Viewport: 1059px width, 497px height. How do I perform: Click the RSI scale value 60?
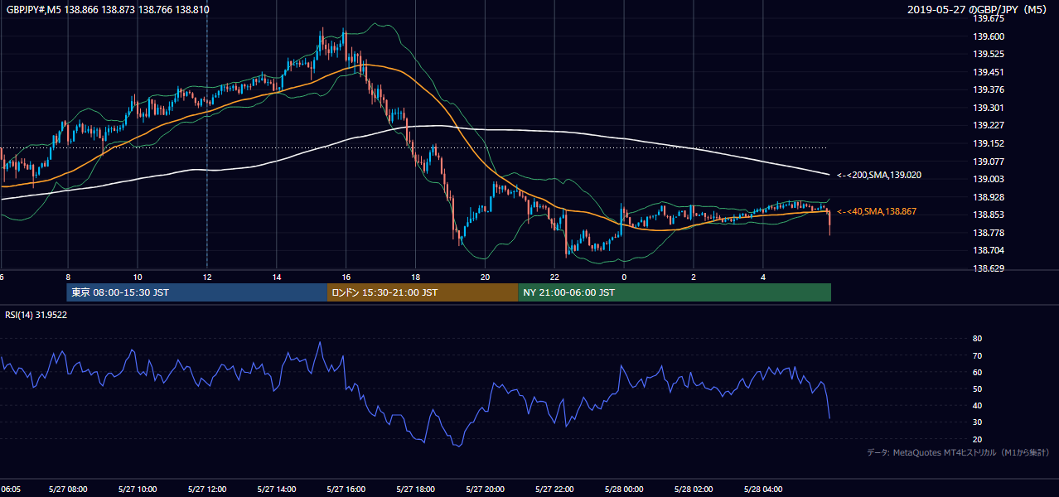977,372
